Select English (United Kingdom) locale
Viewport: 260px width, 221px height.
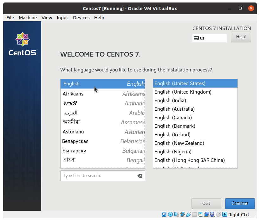[x=195, y=92]
